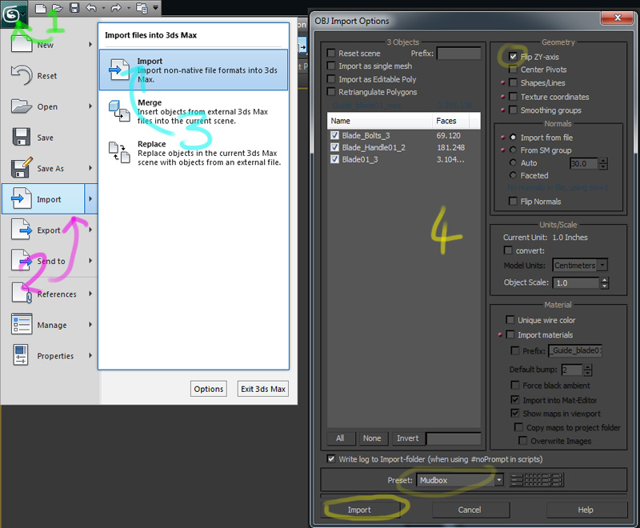The height and width of the screenshot is (528, 640).
Task: Click the Send to icon
Action: coord(22,260)
